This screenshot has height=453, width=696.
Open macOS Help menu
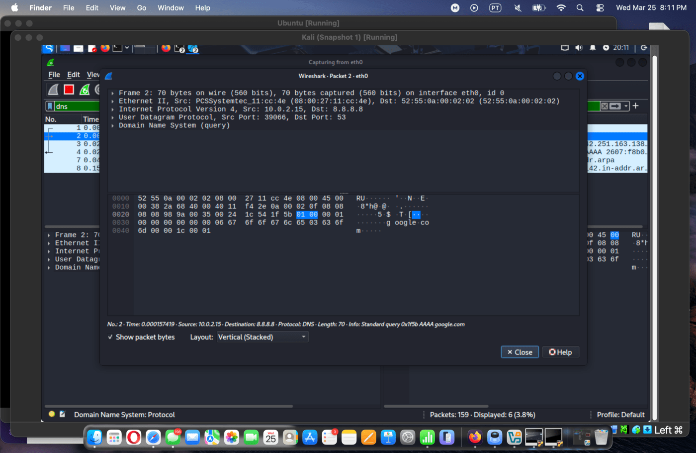point(202,7)
